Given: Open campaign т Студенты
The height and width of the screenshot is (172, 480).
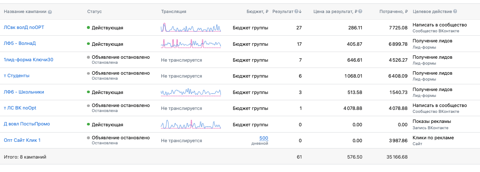Looking at the screenshot, I should coord(16,76).
